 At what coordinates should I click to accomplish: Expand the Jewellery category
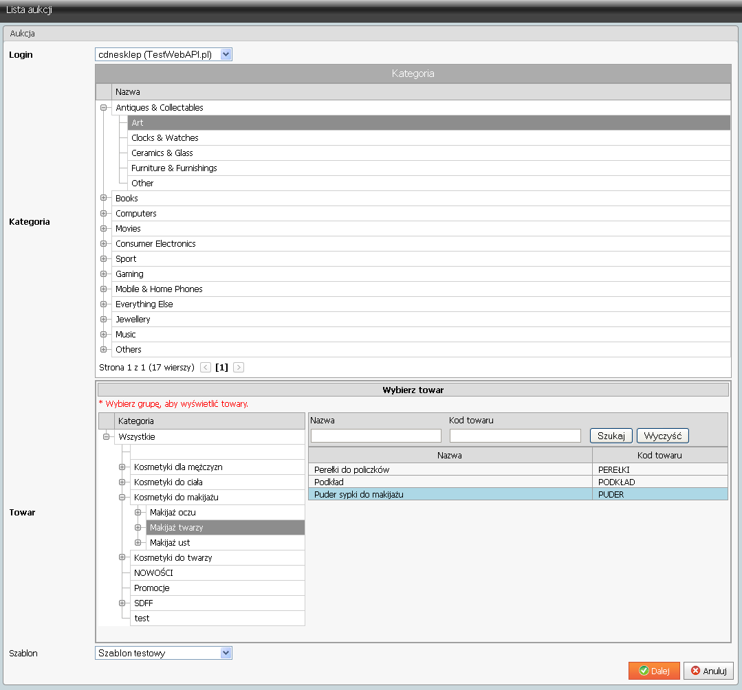tap(103, 319)
